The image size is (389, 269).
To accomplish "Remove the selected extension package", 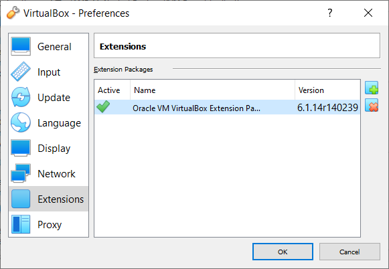I will point(372,105).
